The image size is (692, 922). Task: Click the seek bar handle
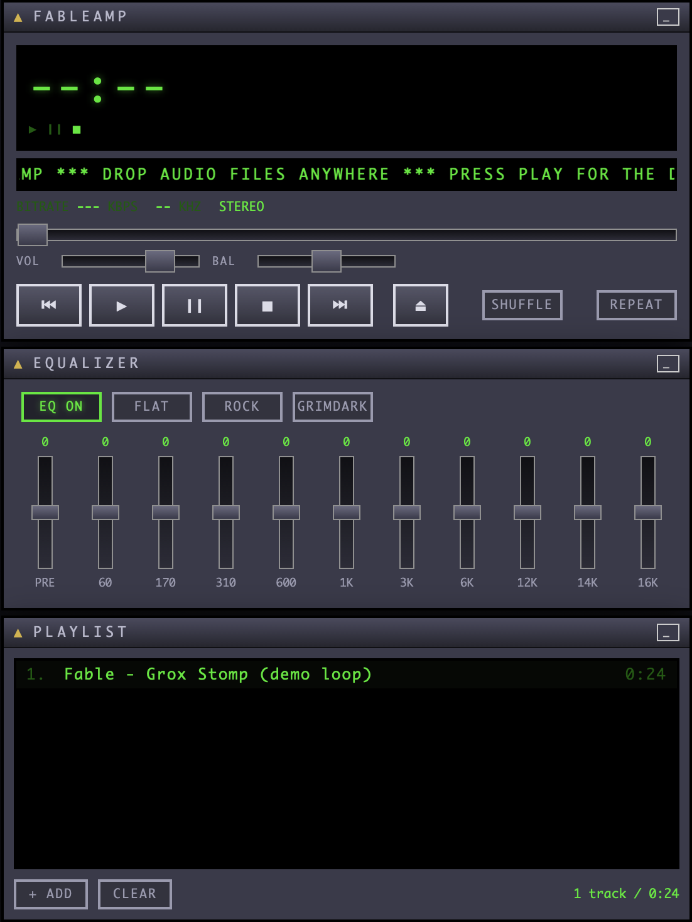click(32, 235)
